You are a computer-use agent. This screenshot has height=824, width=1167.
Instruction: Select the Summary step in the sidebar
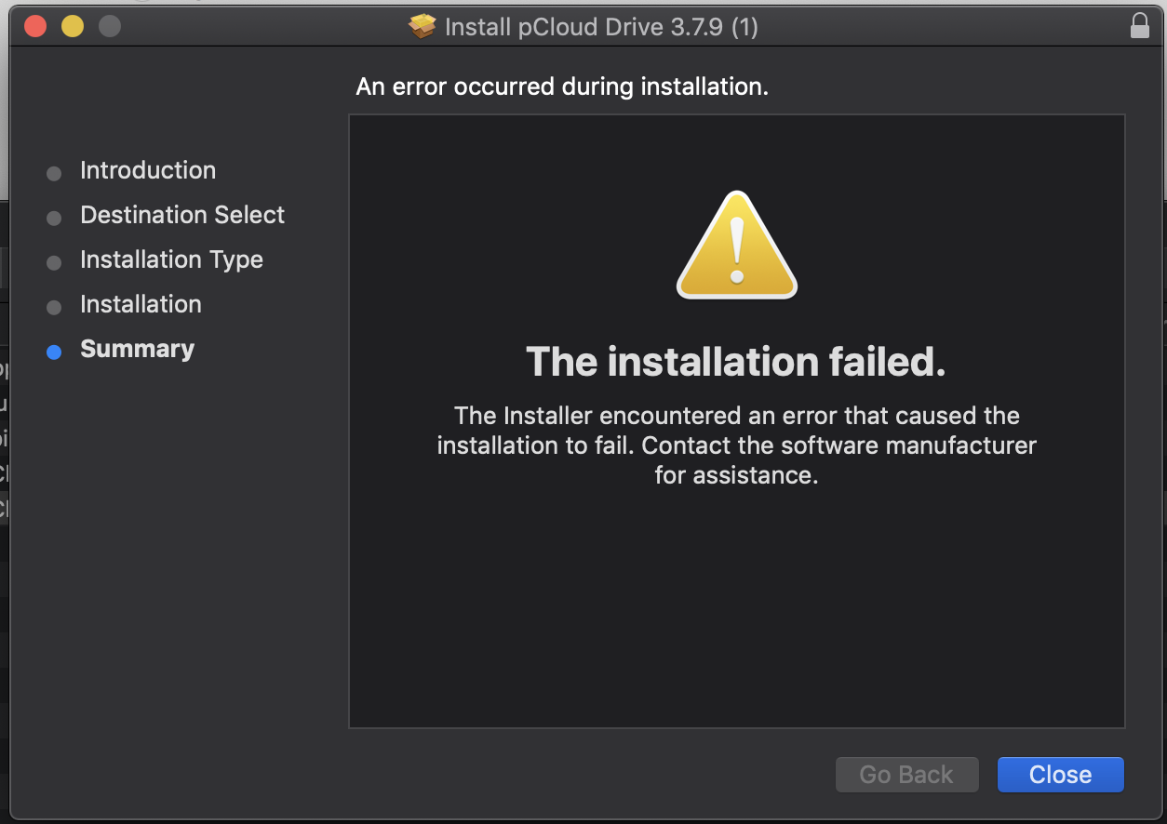pyautogui.click(x=137, y=349)
